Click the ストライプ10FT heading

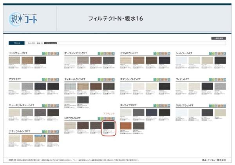pyautogui.click(x=128, y=105)
